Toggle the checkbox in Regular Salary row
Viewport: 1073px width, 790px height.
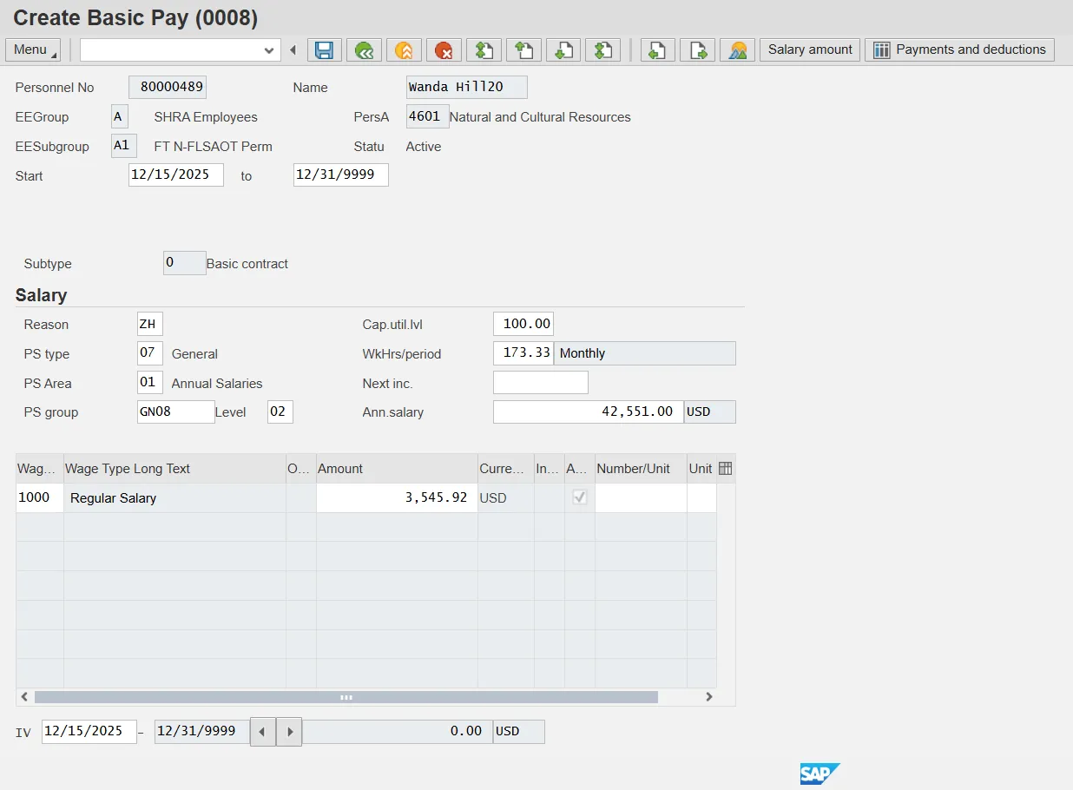pyautogui.click(x=580, y=497)
